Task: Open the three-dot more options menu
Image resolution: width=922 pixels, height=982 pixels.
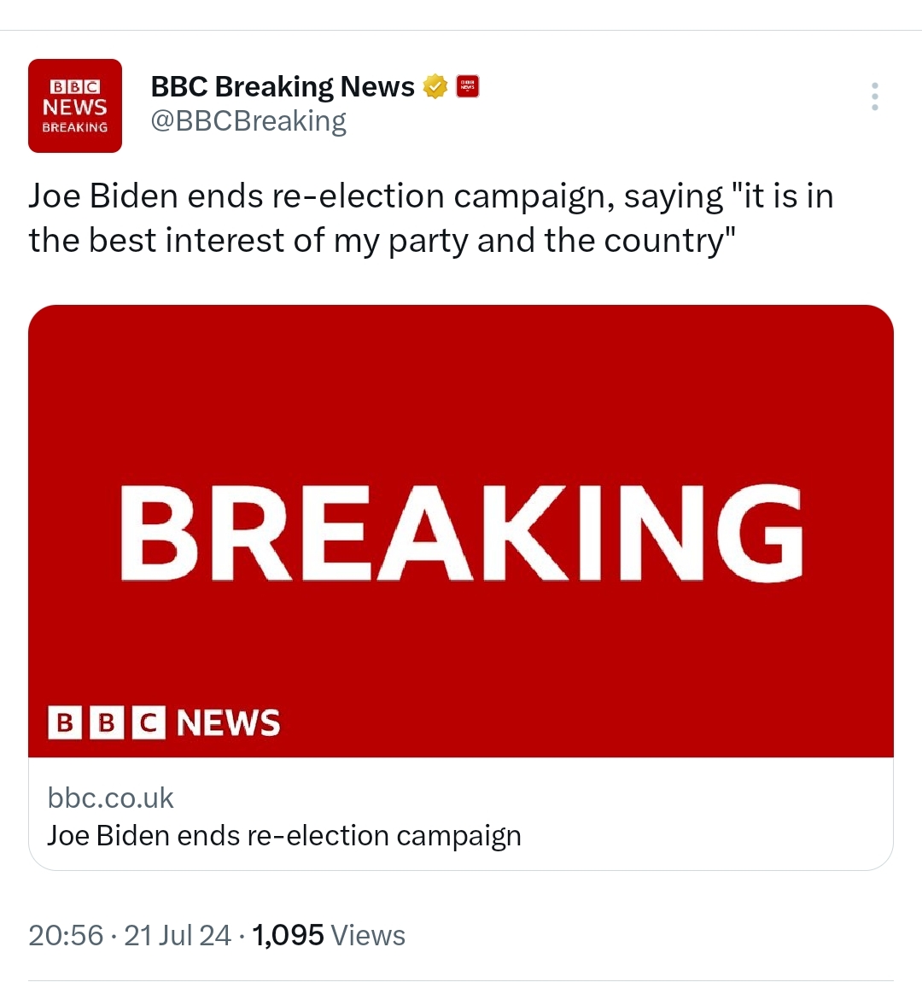Action: coord(874,96)
